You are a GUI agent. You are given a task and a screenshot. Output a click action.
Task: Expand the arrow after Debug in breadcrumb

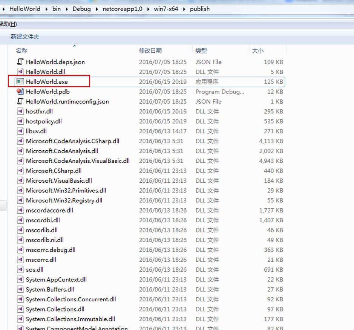[x=97, y=9]
